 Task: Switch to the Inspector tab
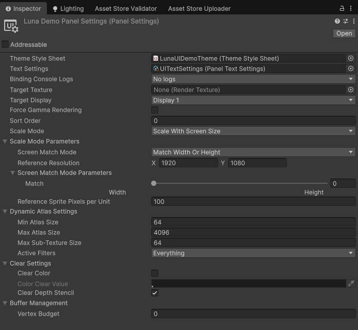coord(23,9)
